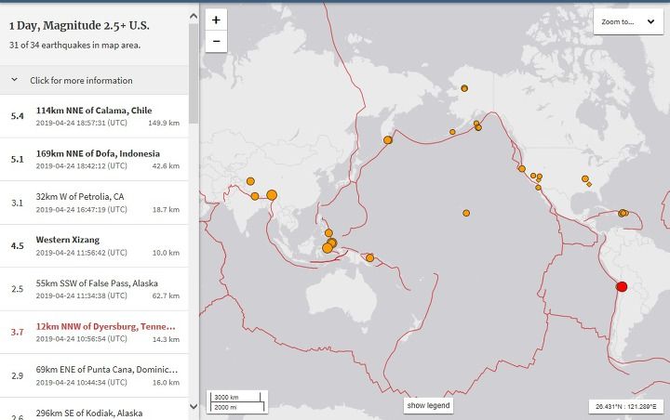Click the northern California coast earthquake marker
Image resolution: width=670 pixels, height=420 pixels.
[522, 168]
